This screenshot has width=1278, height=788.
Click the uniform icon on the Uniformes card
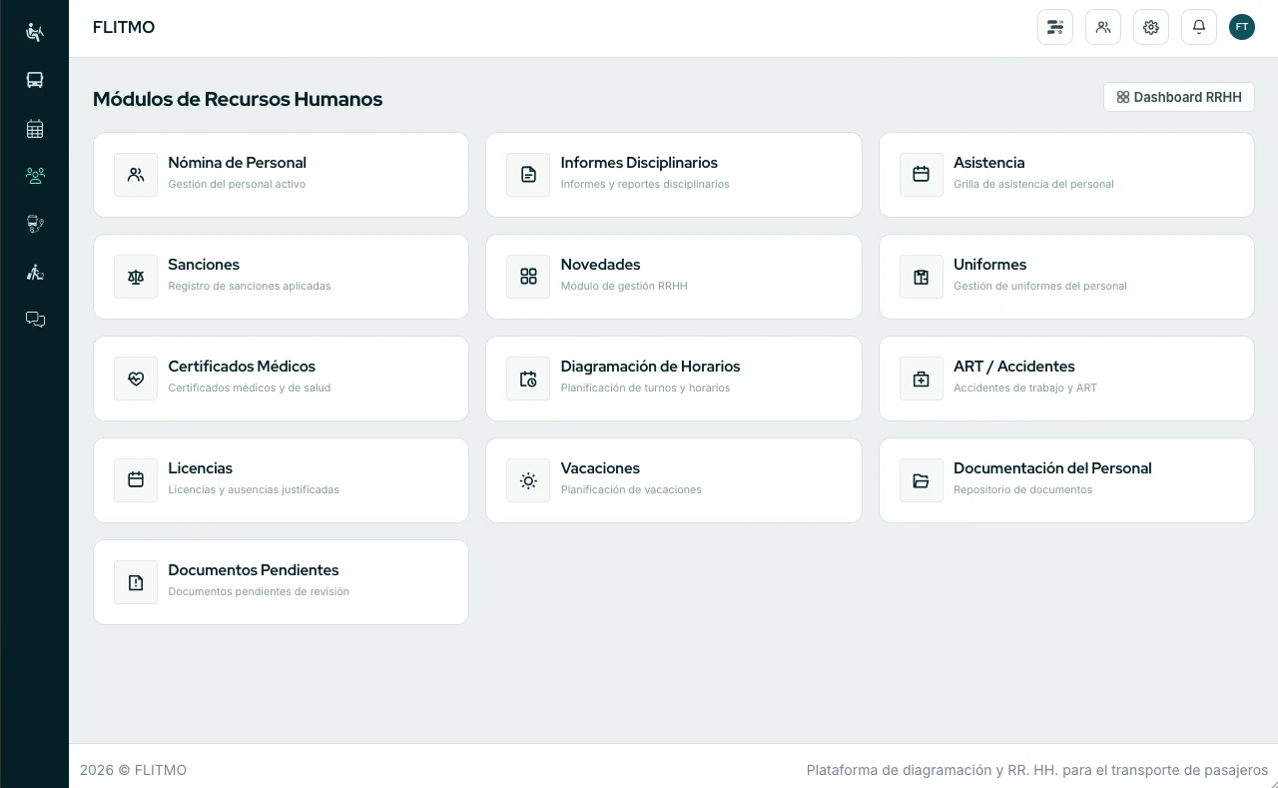tap(921, 277)
